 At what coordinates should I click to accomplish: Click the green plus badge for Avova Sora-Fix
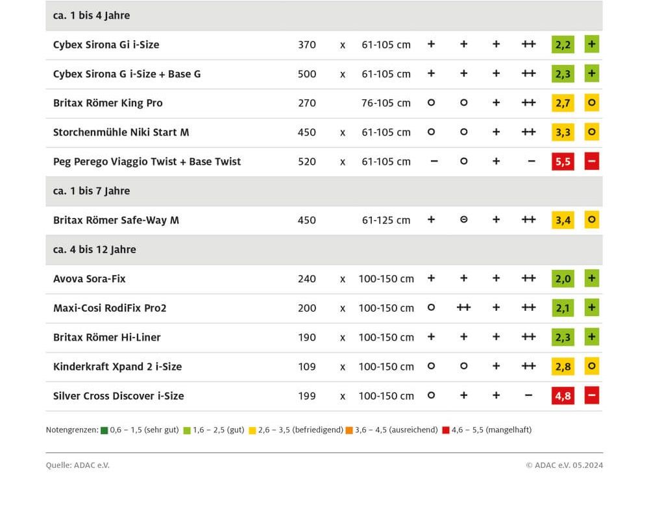coord(591,278)
